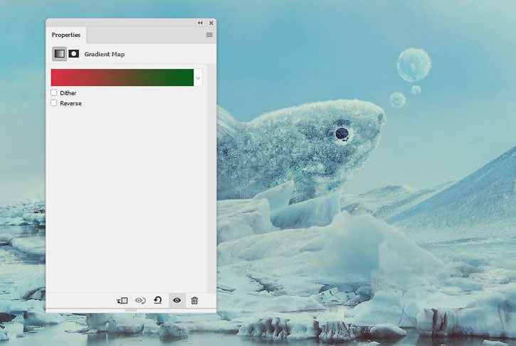Click the Properties panel vertical scrollbar

coord(211,178)
